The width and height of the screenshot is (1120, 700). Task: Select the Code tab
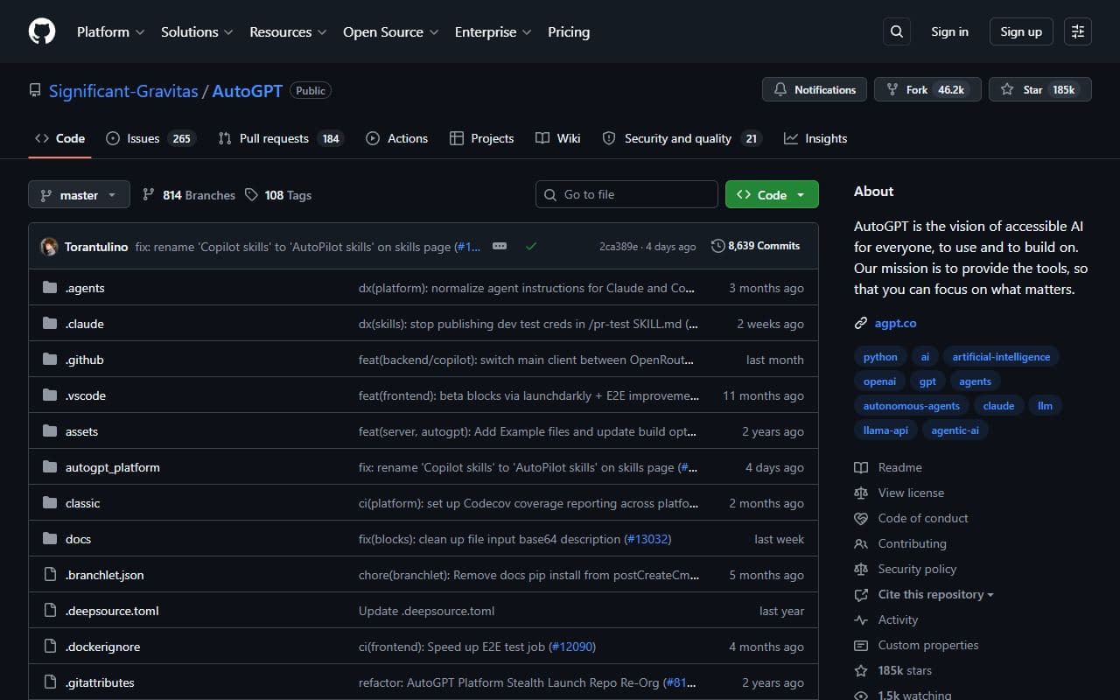59,138
